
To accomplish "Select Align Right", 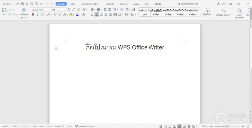I will pos(101,15).
